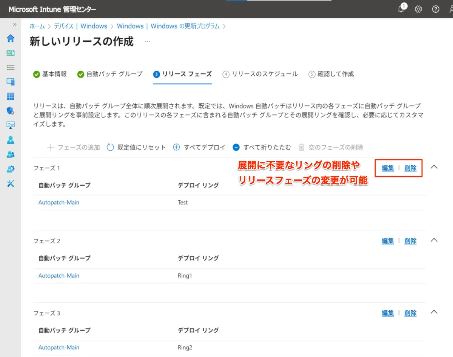
Task: Open Autopatch-Main link in フェーズ 3
Action: (59, 348)
